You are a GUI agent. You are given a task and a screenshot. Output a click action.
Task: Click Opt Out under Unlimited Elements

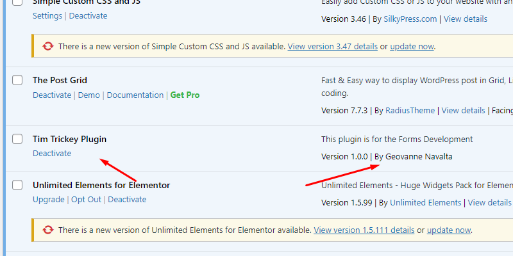86,200
